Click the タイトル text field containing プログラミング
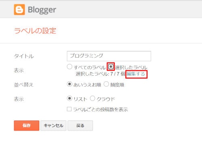 pos(109,56)
